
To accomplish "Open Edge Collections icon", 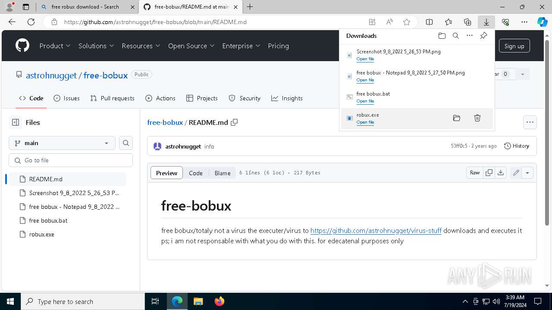I will 467,22.
